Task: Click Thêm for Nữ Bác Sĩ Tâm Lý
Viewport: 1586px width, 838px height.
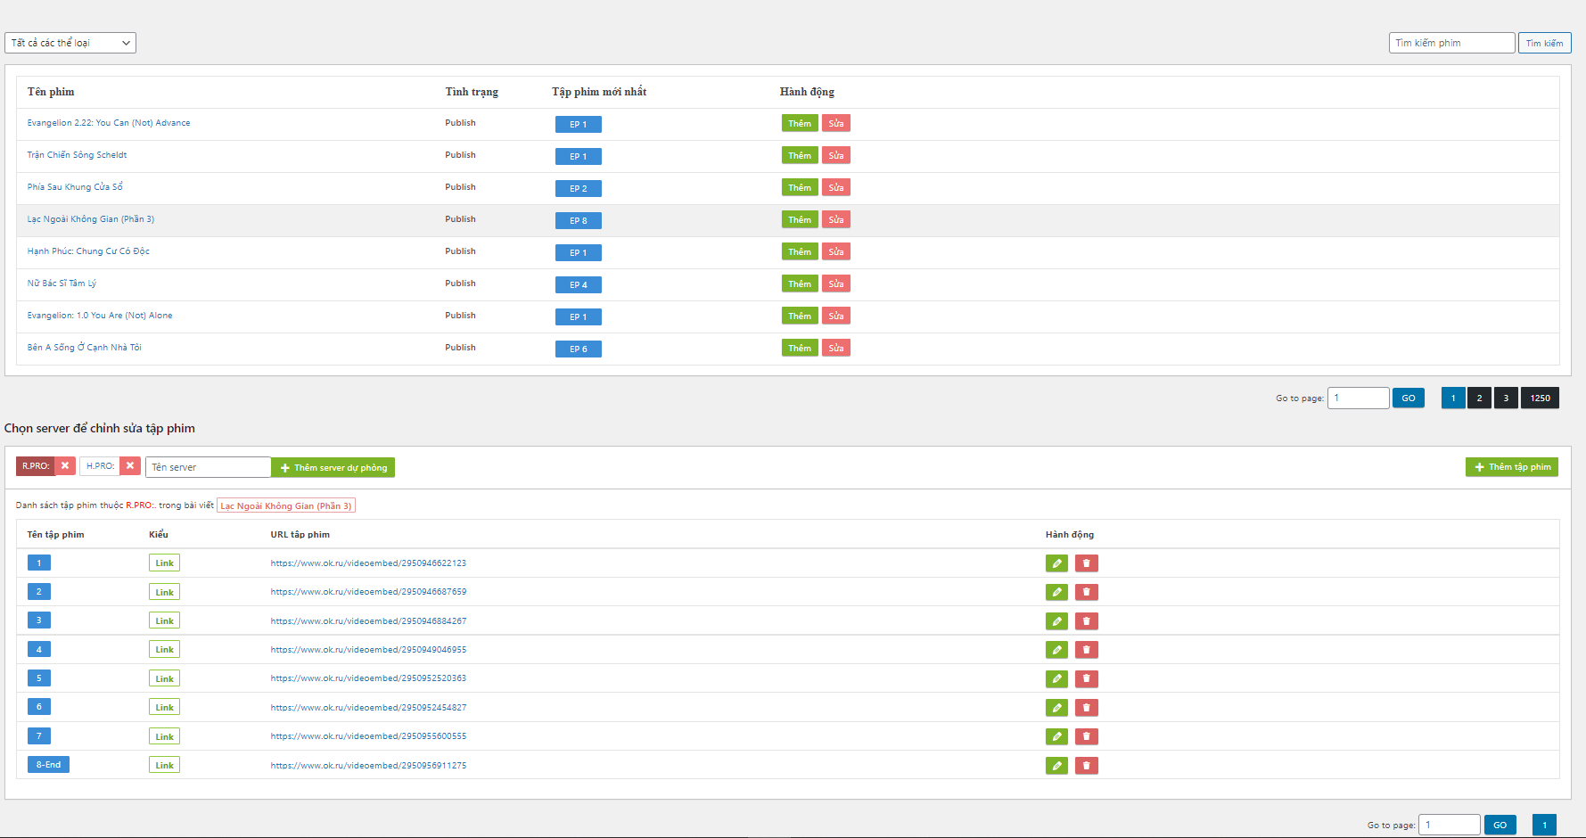Action: pyautogui.click(x=800, y=284)
